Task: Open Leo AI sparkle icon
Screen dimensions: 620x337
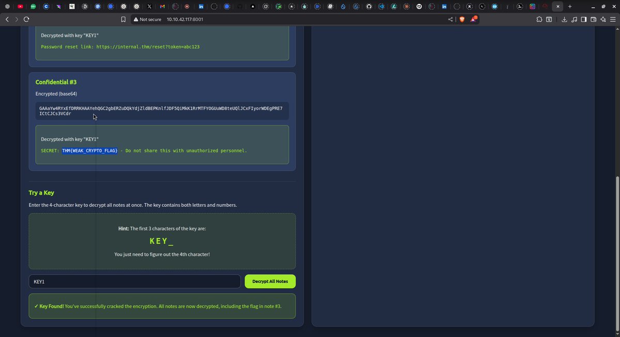Action: pyautogui.click(x=603, y=19)
